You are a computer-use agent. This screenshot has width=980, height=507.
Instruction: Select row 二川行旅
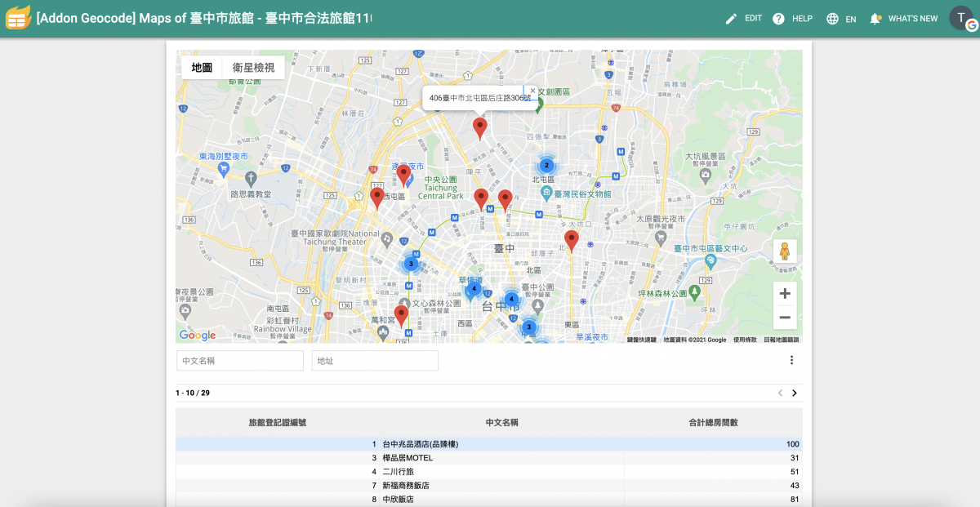[489, 472]
